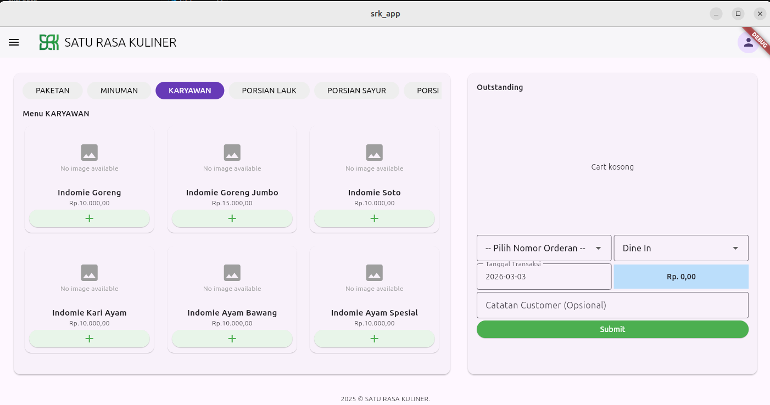Switch to the PAKETAN category tab
The image size is (770, 405).
(53, 91)
